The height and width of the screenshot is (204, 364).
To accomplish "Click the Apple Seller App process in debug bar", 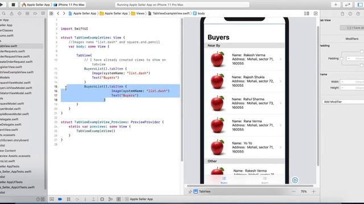I will pyautogui.click(x=139, y=199).
